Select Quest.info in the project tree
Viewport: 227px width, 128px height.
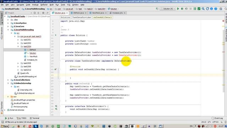pyautogui.click(x=24, y=73)
